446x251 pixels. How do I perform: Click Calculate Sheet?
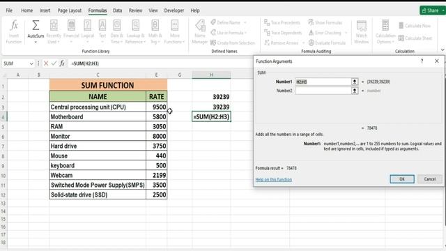(415, 38)
